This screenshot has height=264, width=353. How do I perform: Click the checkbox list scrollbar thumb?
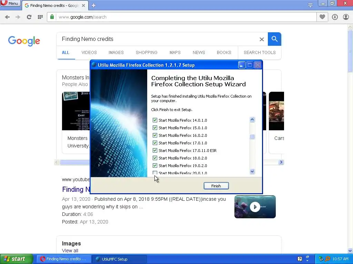coord(252,137)
